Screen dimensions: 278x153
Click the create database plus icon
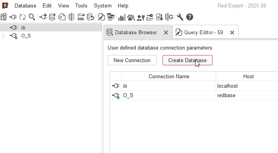52,17
